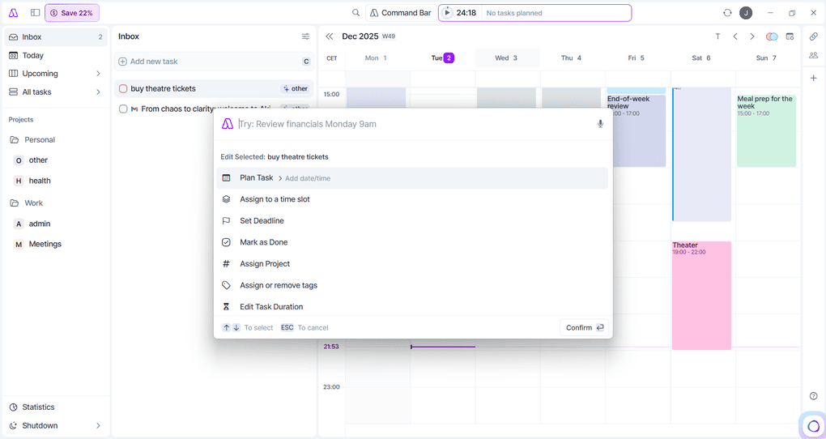The height and width of the screenshot is (439, 826).
Task: Expand the All tasks chevron
Action: [x=98, y=92]
